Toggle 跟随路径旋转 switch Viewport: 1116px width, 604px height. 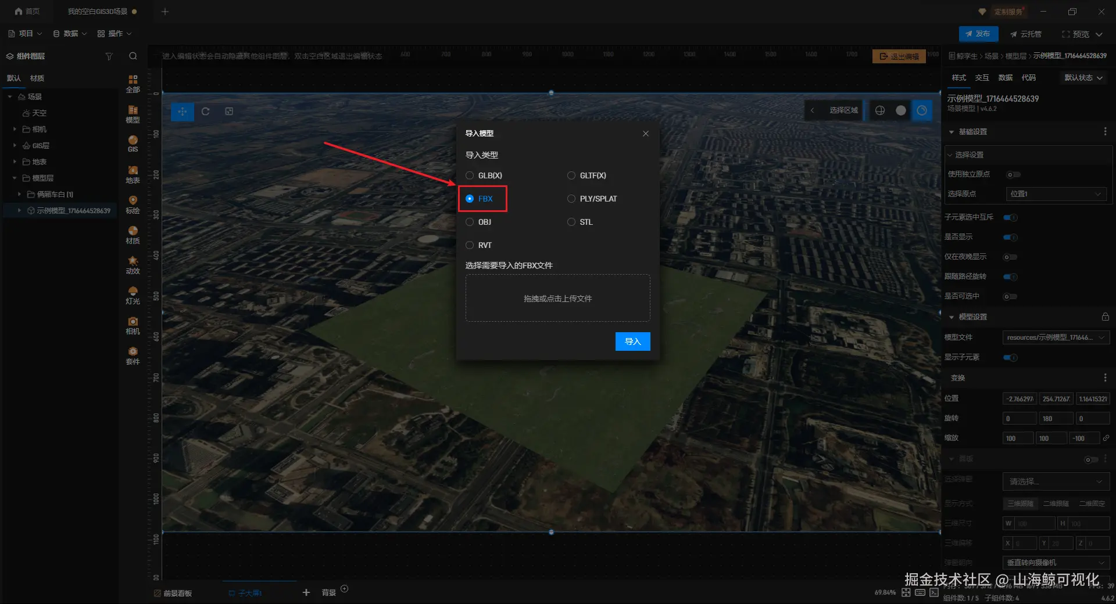coord(1011,276)
